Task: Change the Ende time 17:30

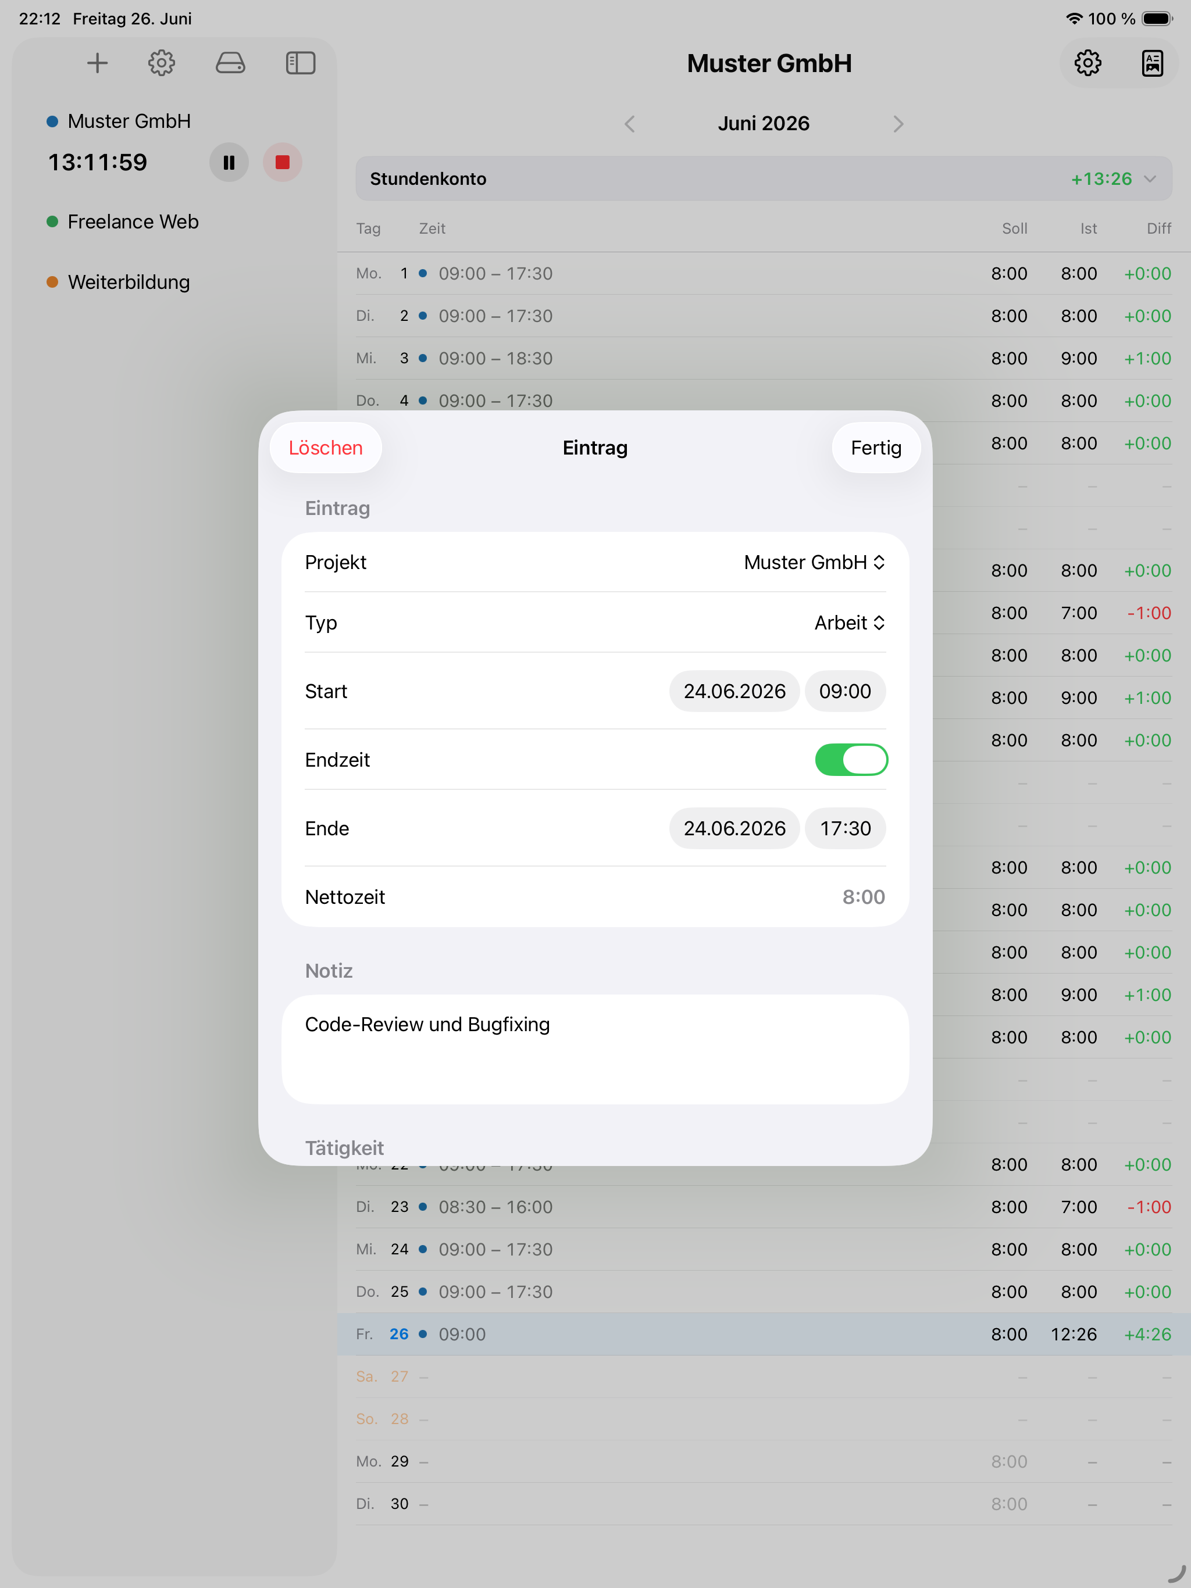Action: click(845, 828)
